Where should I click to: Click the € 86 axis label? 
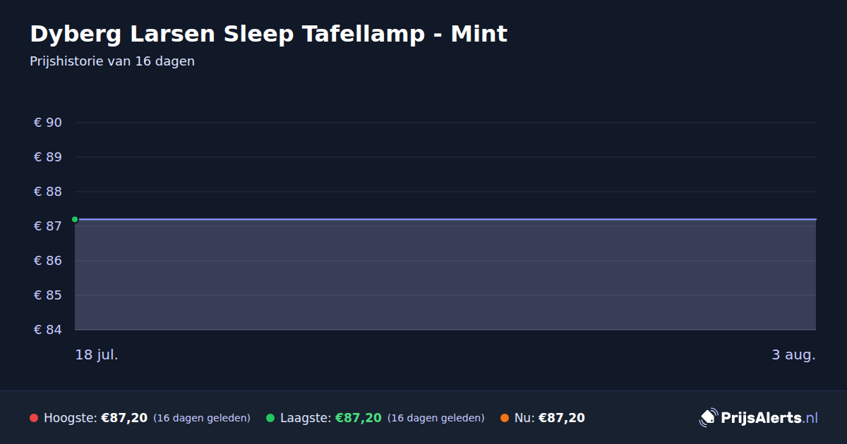pos(48,261)
